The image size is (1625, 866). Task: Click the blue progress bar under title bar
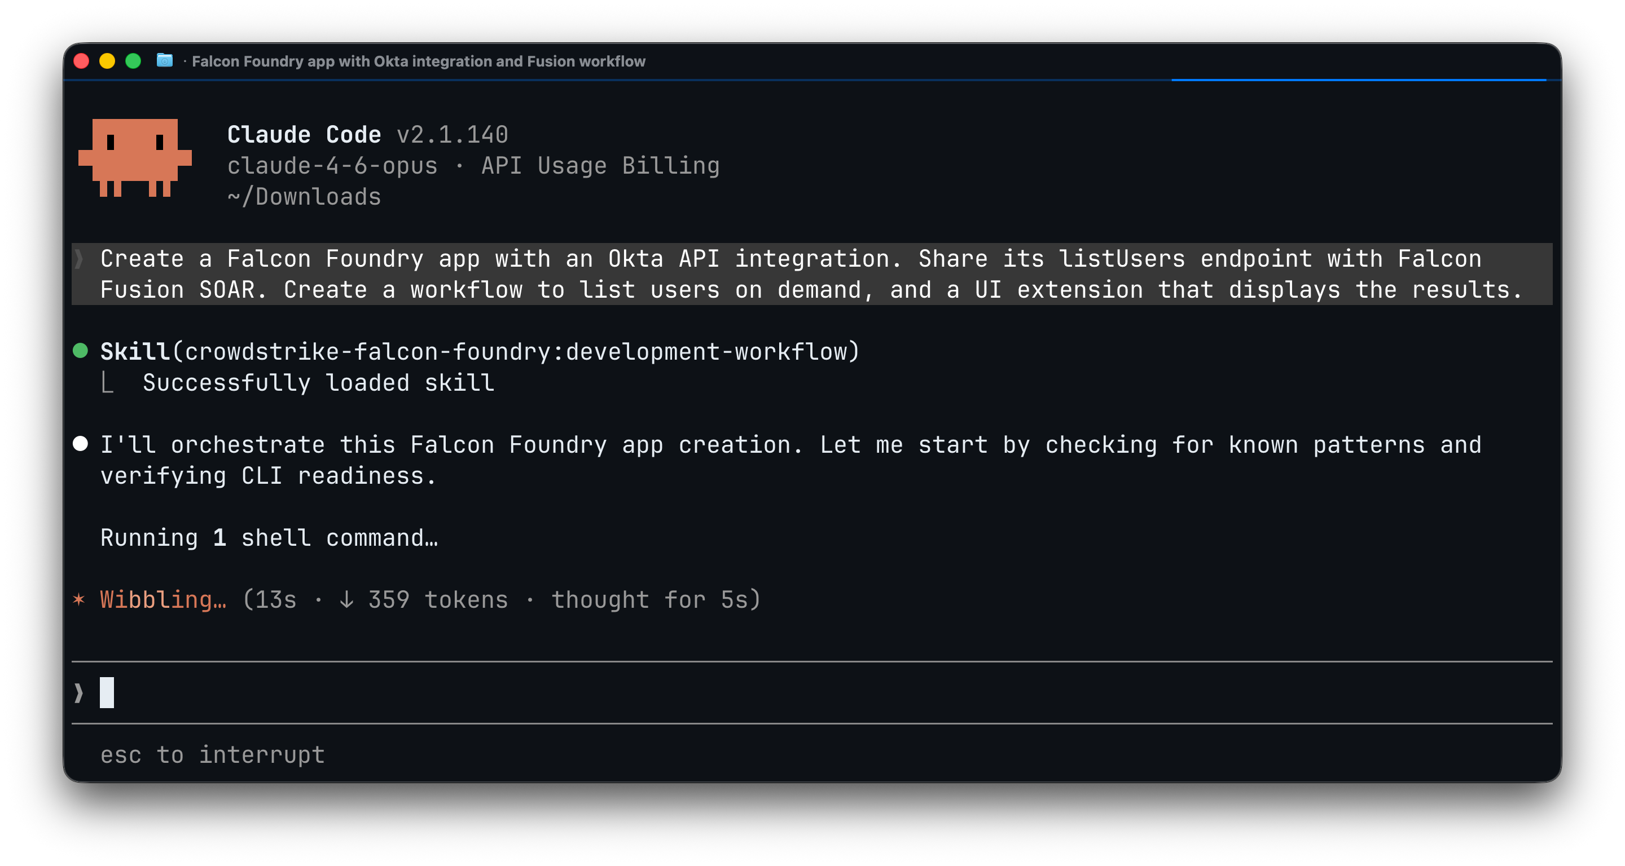coord(1358,80)
